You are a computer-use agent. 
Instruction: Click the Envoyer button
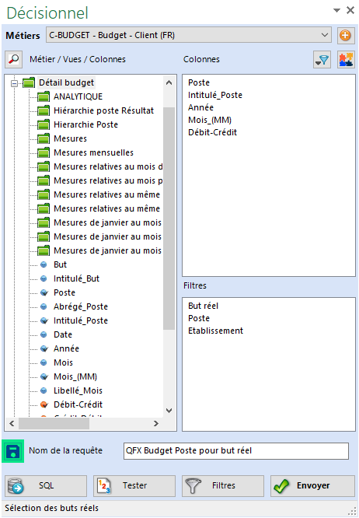pyautogui.click(x=312, y=485)
